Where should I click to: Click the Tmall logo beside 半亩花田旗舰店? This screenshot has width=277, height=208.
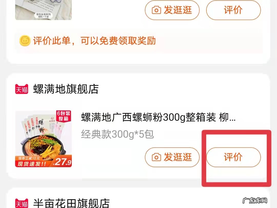tap(22, 203)
